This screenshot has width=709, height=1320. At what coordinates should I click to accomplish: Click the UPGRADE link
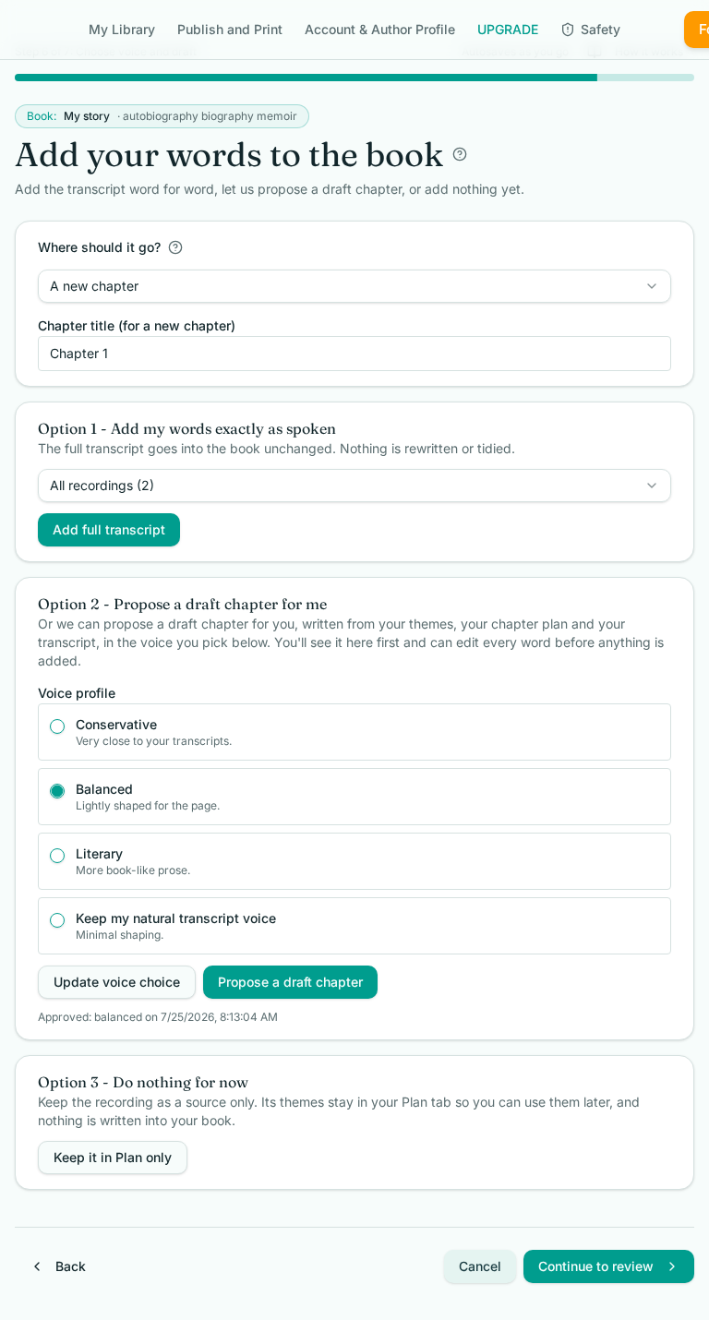[x=508, y=30]
